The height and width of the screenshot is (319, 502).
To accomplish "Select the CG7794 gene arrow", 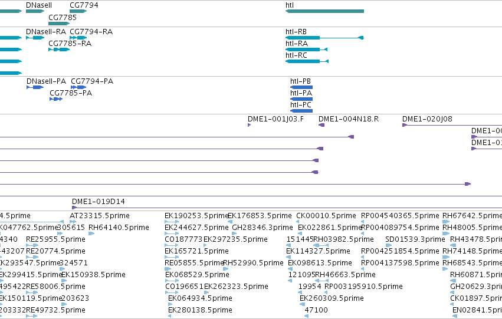I will coord(78,11).
